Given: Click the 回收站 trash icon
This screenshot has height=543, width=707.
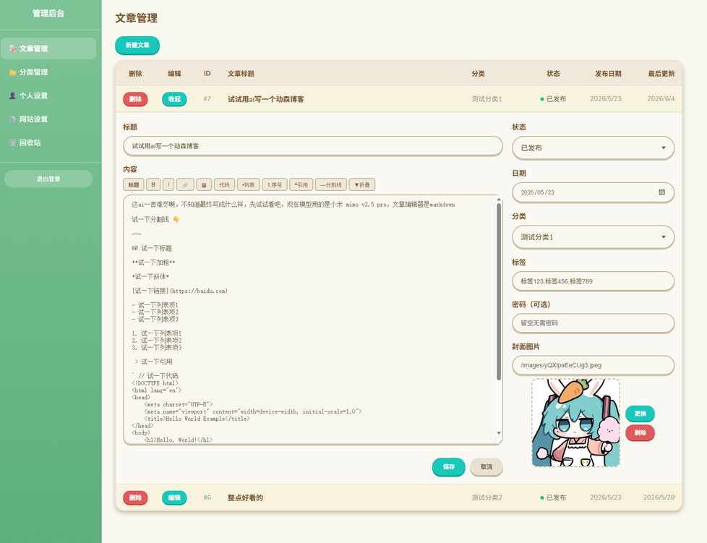Looking at the screenshot, I should (12, 142).
